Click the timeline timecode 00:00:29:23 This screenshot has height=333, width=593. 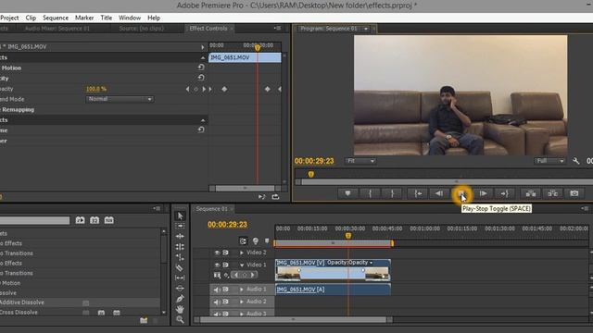point(227,224)
